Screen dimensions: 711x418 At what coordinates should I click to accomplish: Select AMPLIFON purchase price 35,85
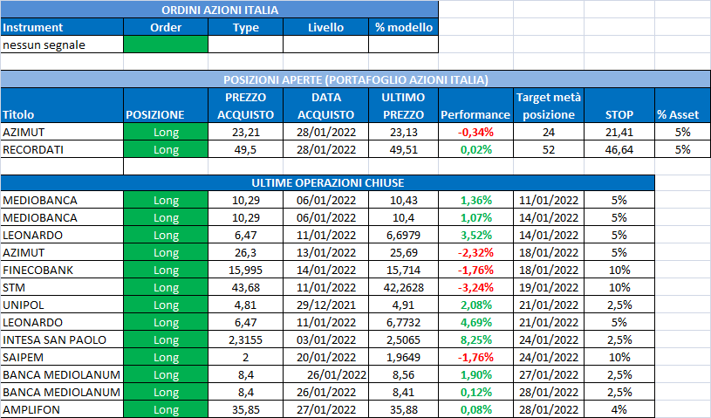click(245, 409)
